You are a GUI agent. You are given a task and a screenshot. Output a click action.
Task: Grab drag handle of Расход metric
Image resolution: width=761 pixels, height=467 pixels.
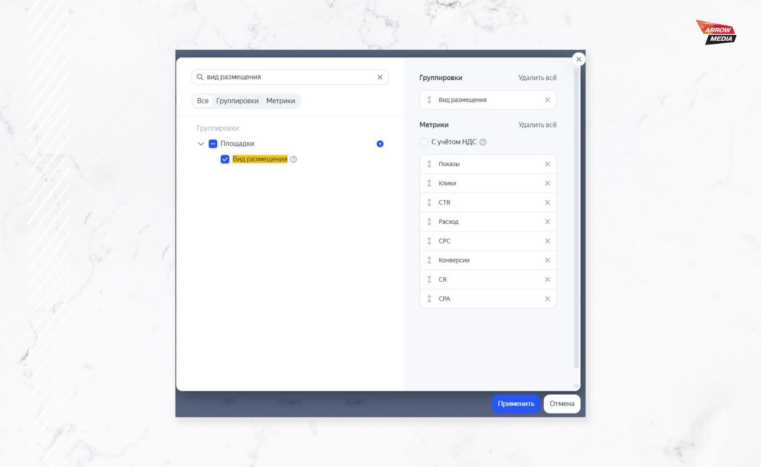coord(429,222)
